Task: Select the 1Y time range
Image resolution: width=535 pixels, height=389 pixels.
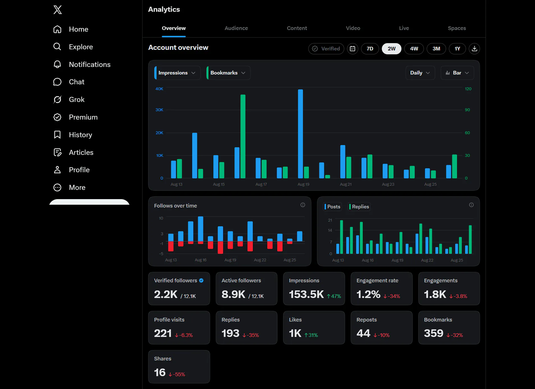Action: pos(457,49)
